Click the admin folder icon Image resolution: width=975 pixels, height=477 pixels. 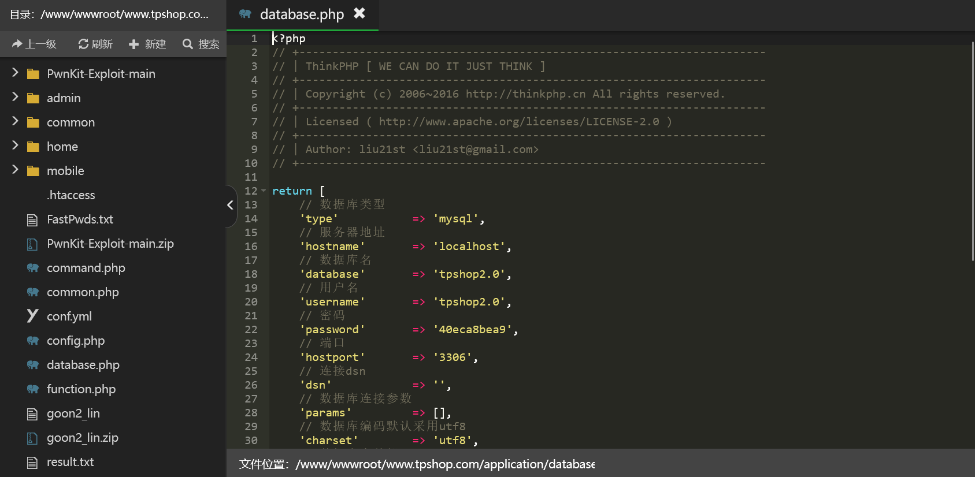[33, 98]
